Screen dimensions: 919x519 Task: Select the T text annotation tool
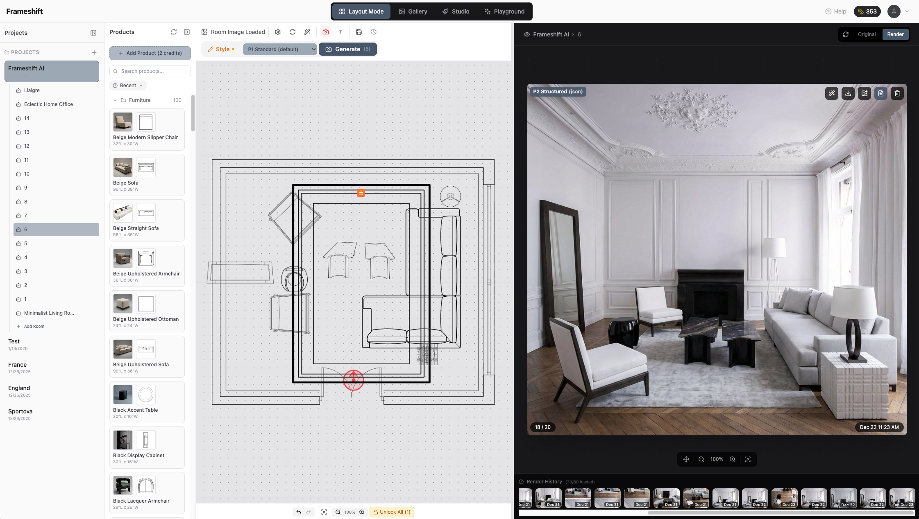point(340,32)
